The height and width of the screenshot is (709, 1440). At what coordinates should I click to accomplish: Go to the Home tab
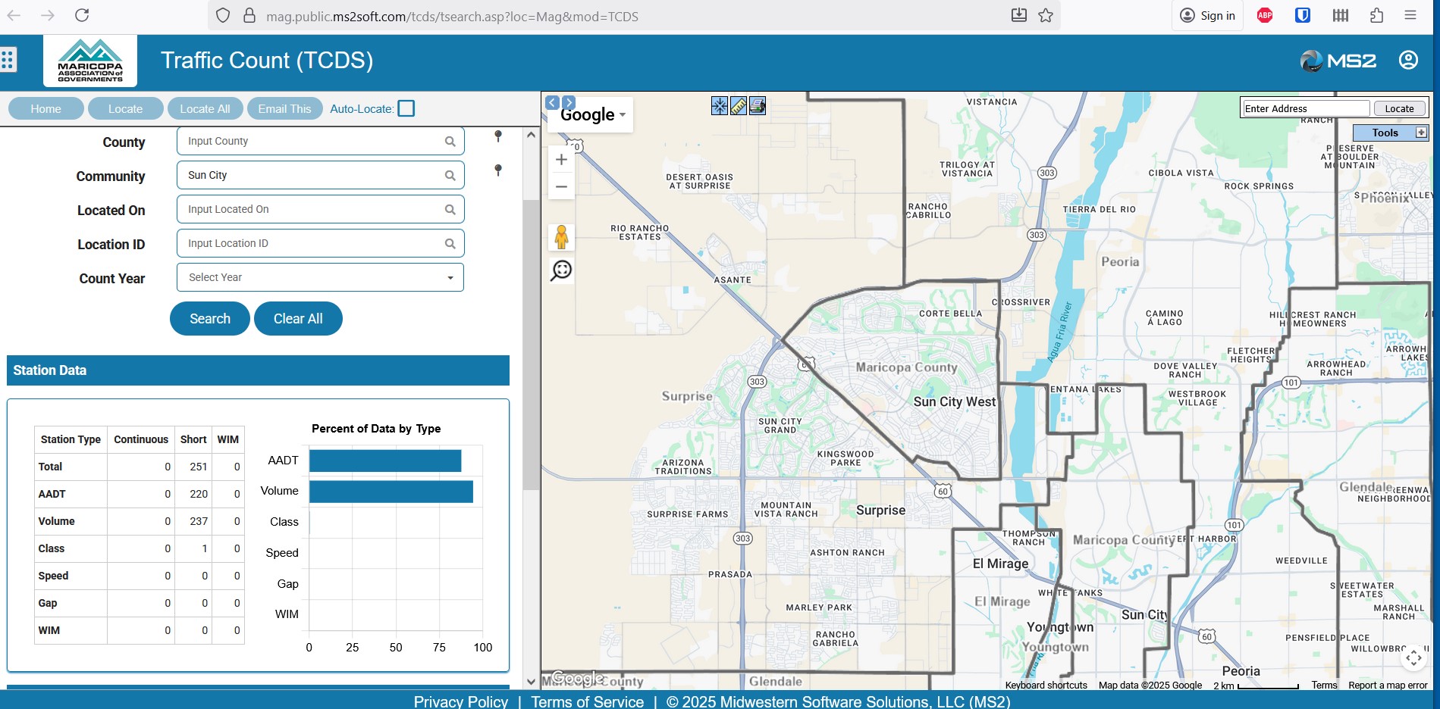click(x=45, y=109)
